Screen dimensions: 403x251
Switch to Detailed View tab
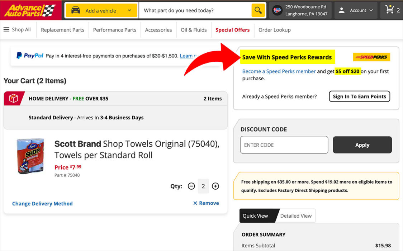tap(296, 216)
